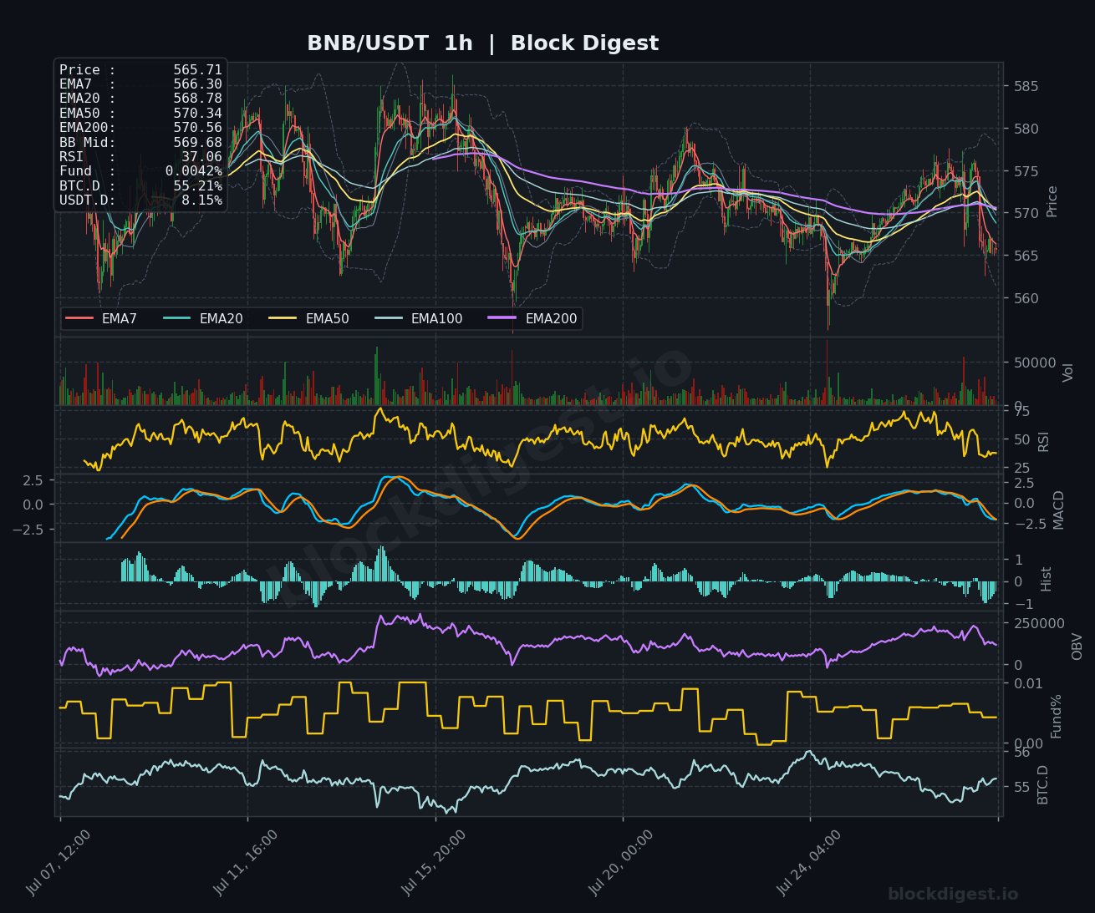1095x913 pixels.
Task: Click the 585 price axis label
Action: click(1026, 86)
